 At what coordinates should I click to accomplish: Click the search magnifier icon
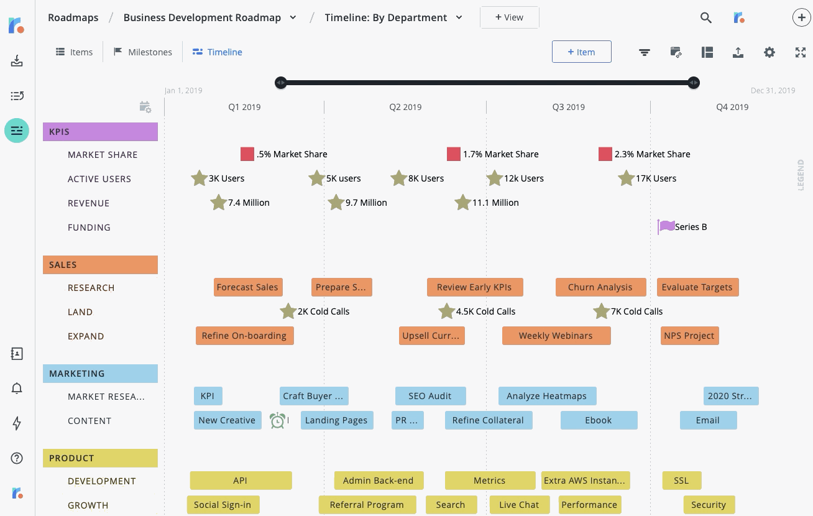[x=705, y=18]
